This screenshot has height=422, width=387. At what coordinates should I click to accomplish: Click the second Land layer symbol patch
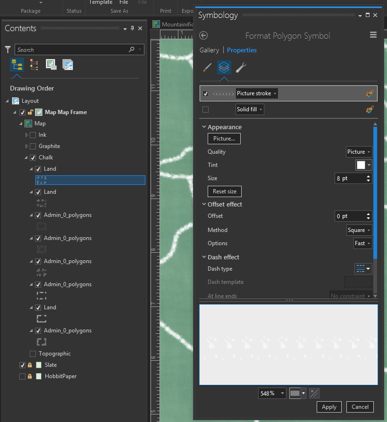[42, 203]
